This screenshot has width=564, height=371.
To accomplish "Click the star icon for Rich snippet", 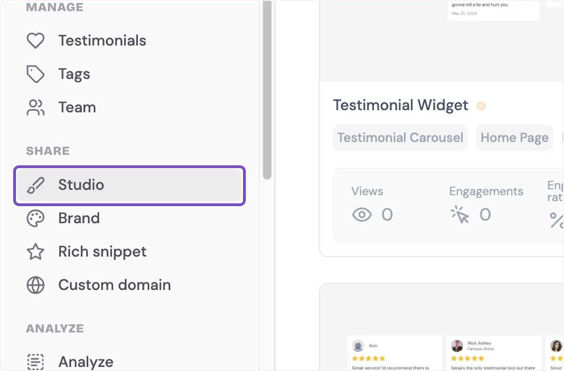I will point(35,252).
